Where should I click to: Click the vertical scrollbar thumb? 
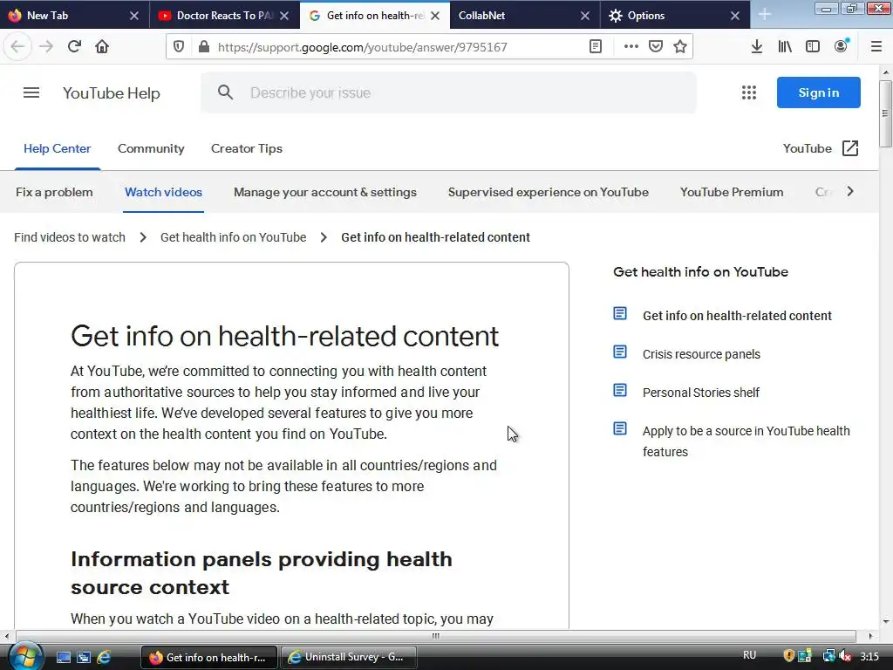(x=885, y=113)
